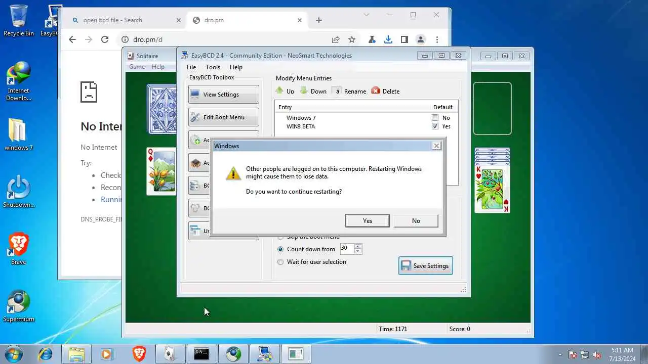
Task: Open browser downloads icon
Action: [x=388, y=39]
